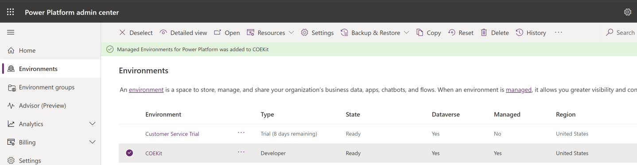Open the settings gear in the header

tap(628, 12)
